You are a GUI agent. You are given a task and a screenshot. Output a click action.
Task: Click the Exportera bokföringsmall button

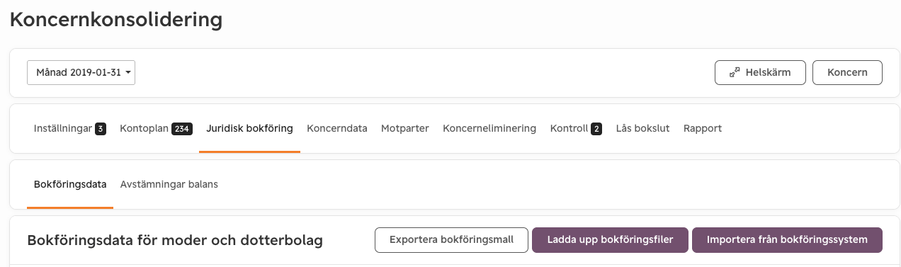pyautogui.click(x=451, y=239)
